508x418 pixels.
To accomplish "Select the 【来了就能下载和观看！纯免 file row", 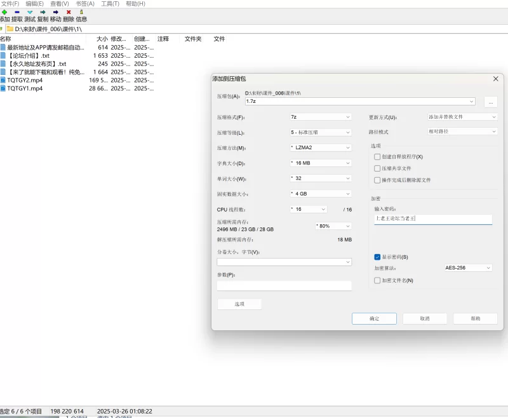I will [77, 72].
